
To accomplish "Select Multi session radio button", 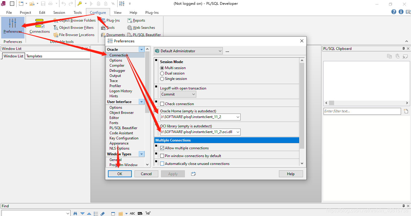I will (x=162, y=68).
